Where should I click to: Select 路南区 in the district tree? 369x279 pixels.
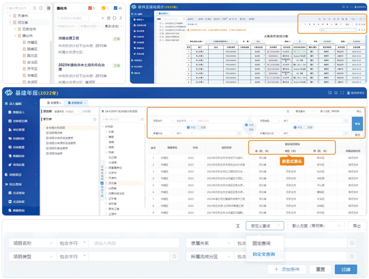click(32, 49)
